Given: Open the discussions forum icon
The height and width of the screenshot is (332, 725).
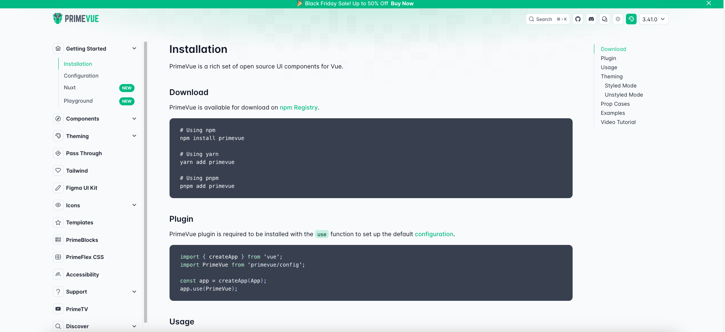Looking at the screenshot, I should click(x=605, y=19).
